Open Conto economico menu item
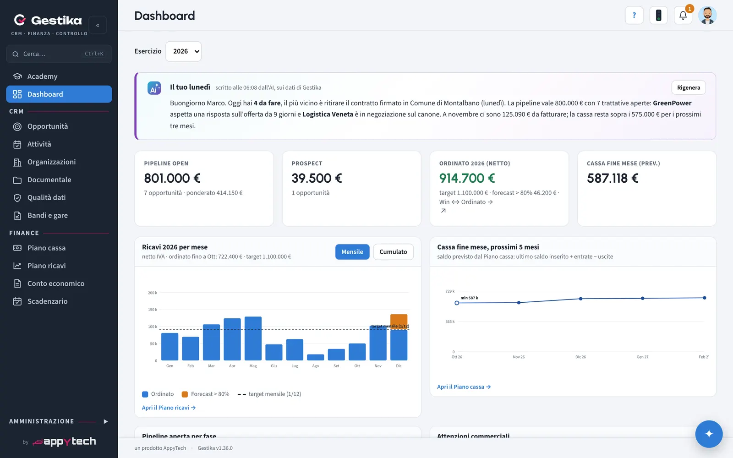 [59, 284]
